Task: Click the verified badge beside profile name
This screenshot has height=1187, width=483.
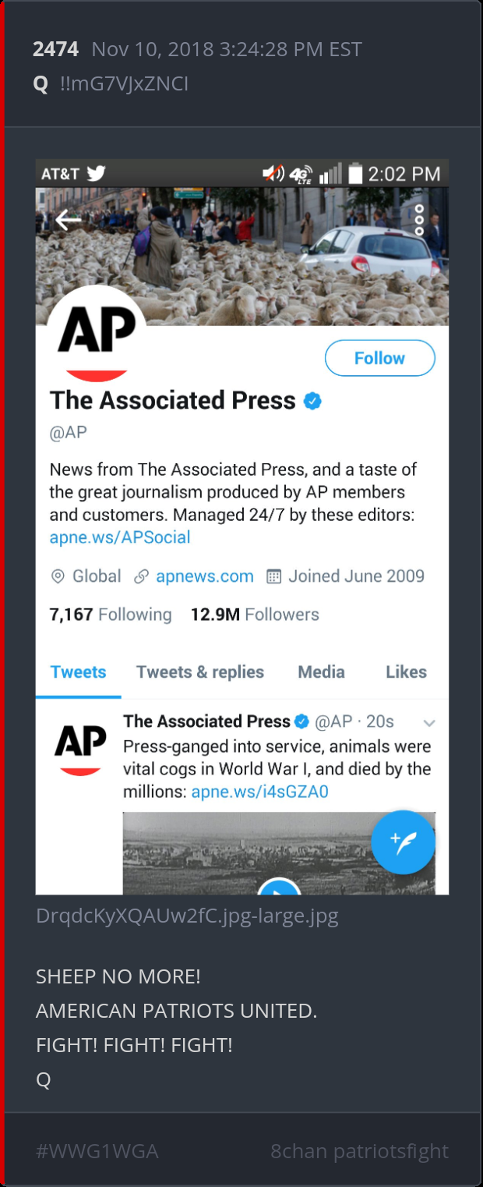Action: (x=313, y=402)
